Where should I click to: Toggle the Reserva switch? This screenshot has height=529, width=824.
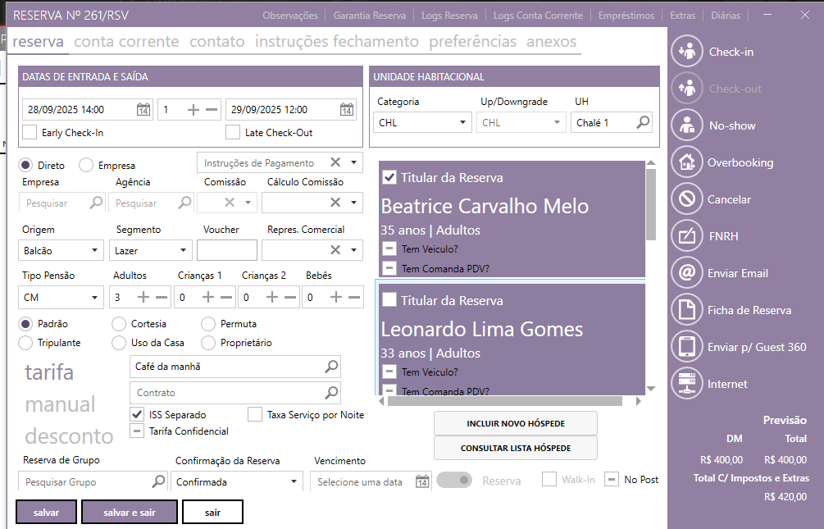[453, 481]
